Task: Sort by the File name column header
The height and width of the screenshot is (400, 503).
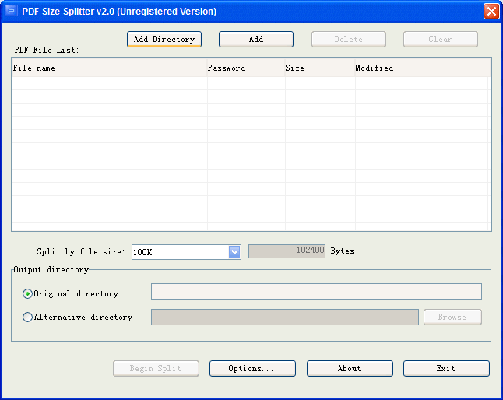Action: (x=109, y=68)
